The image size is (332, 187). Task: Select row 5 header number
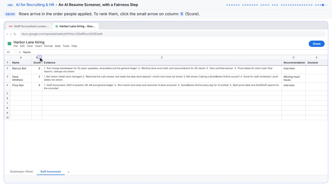pos(7,93)
